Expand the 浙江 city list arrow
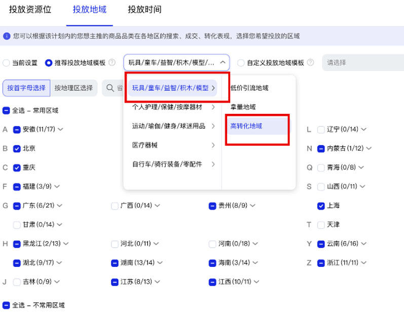 click(x=363, y=262)
